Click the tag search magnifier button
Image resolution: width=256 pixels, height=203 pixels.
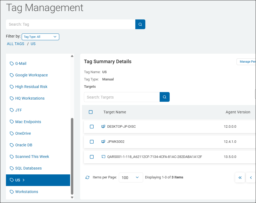tap(140, 24)
